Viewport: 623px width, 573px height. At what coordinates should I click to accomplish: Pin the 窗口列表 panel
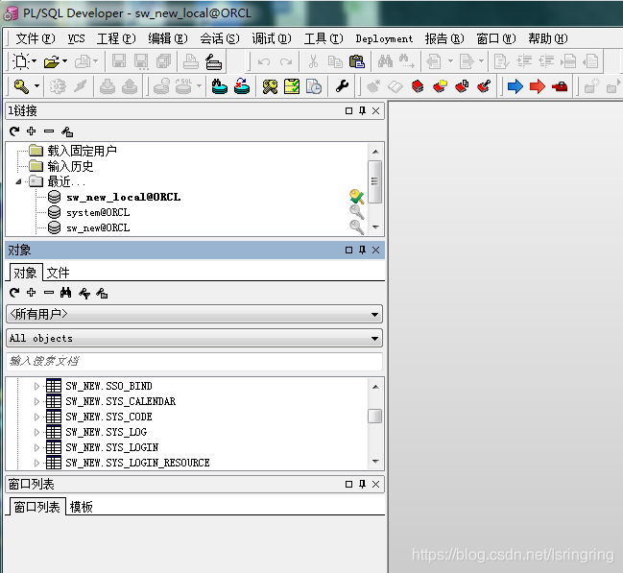pyautogui.click(x=362, y=484)
